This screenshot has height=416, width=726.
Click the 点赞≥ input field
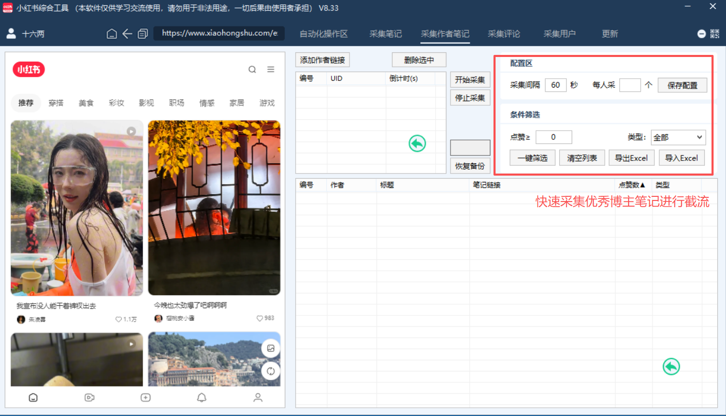pos(554,137)
